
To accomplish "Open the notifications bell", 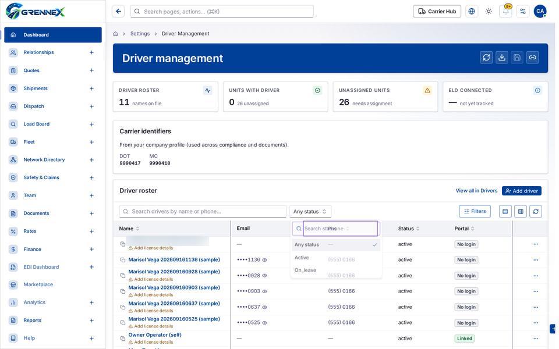I will (505, 12).
